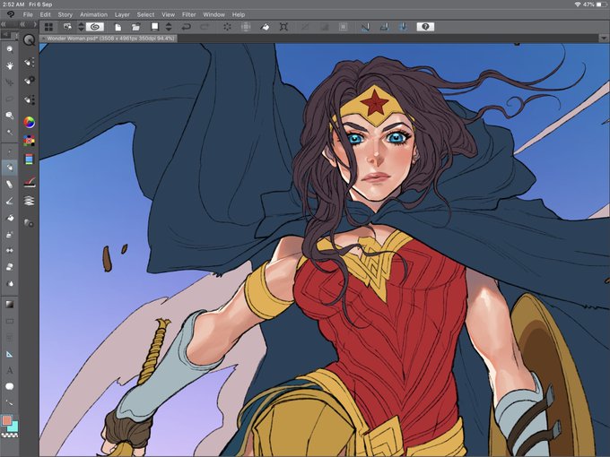Image resolution: width=610 pixels, height=457 pixels.
Task: Expand the palette dock right-arrow
Action: point(35,24)
